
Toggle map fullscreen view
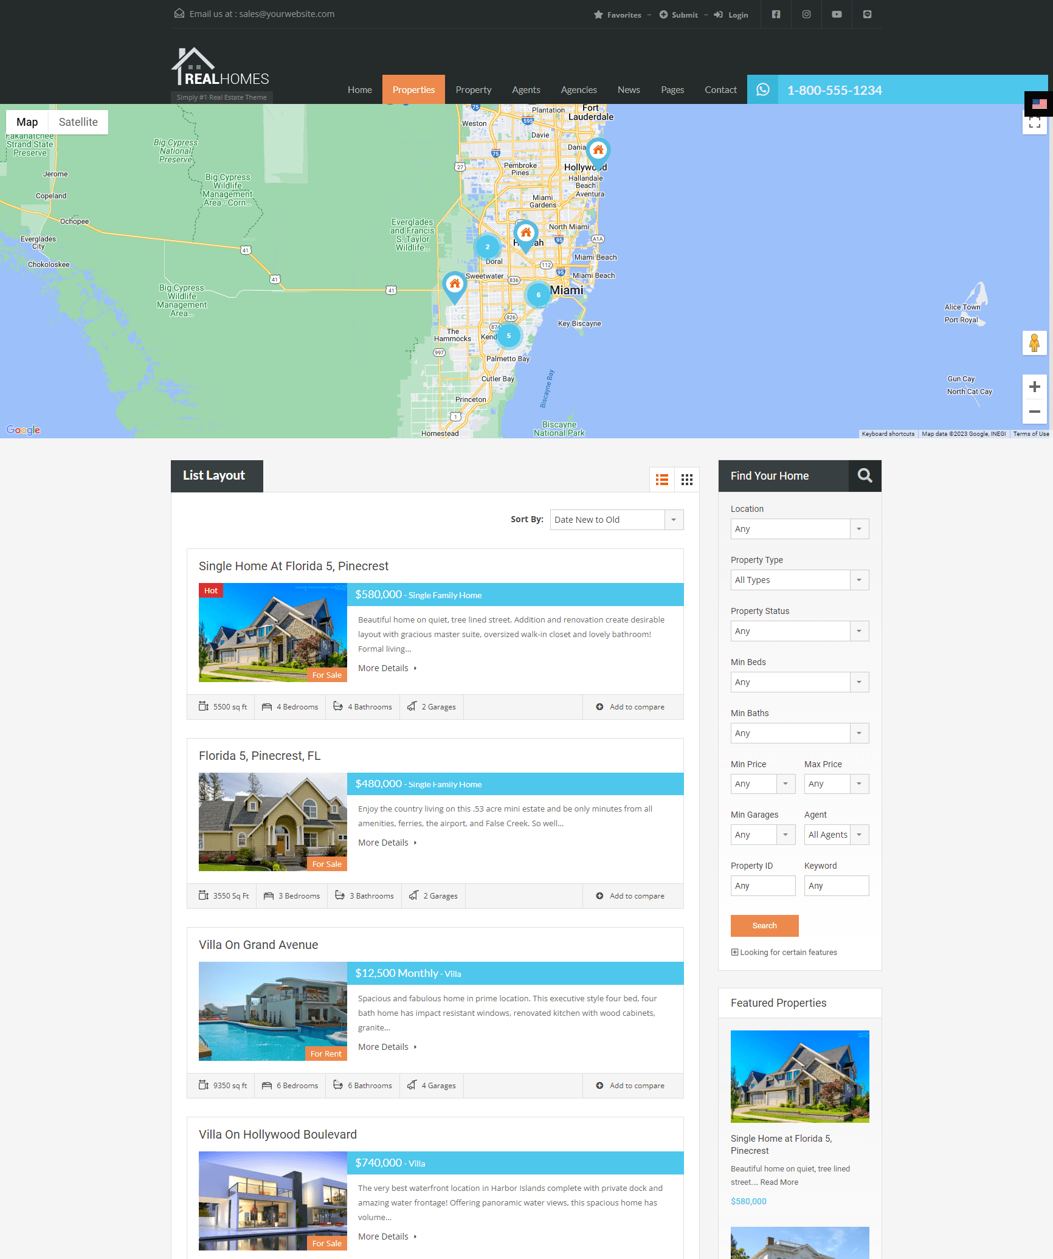pos(1034,123)
